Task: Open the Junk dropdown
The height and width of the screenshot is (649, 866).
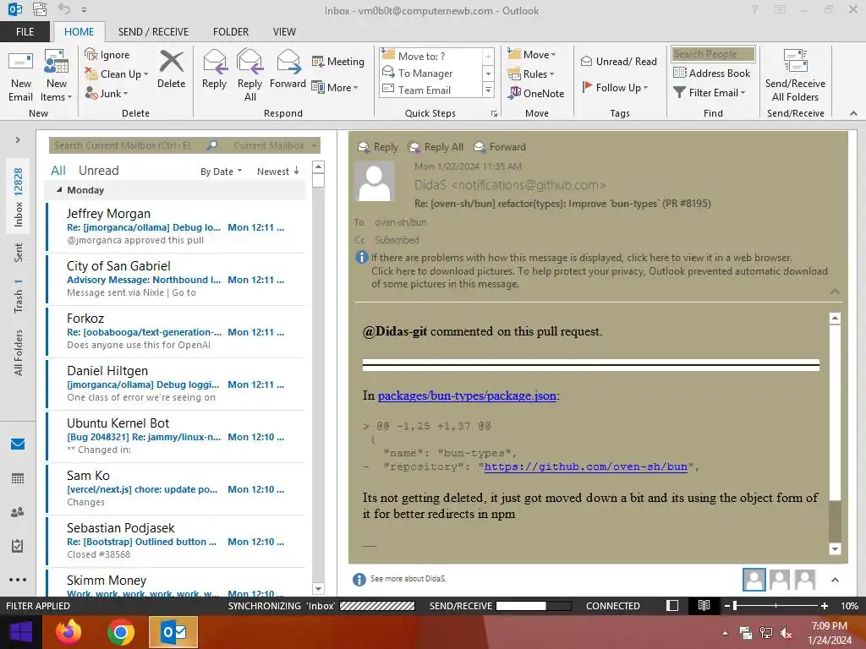Action: (x=106, y=93)
